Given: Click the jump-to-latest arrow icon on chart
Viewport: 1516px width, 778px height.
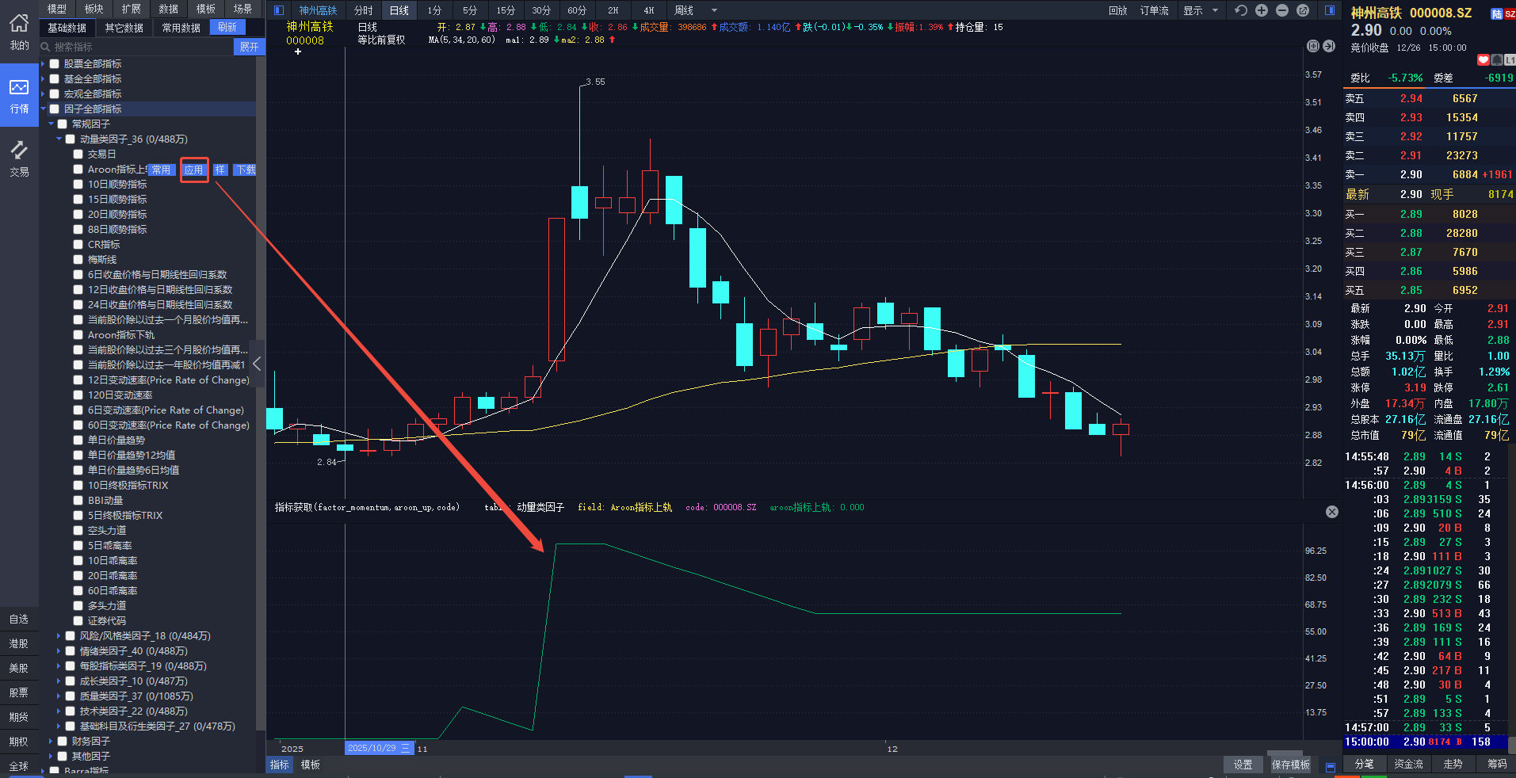Looking at the screenshot, I should [x=1329, y=47].
